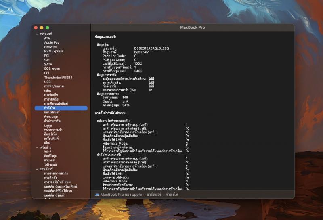Click the cycle count value 149
Image resolution: width=323 pixels, height=220 pixels.
tap(125, 97)
